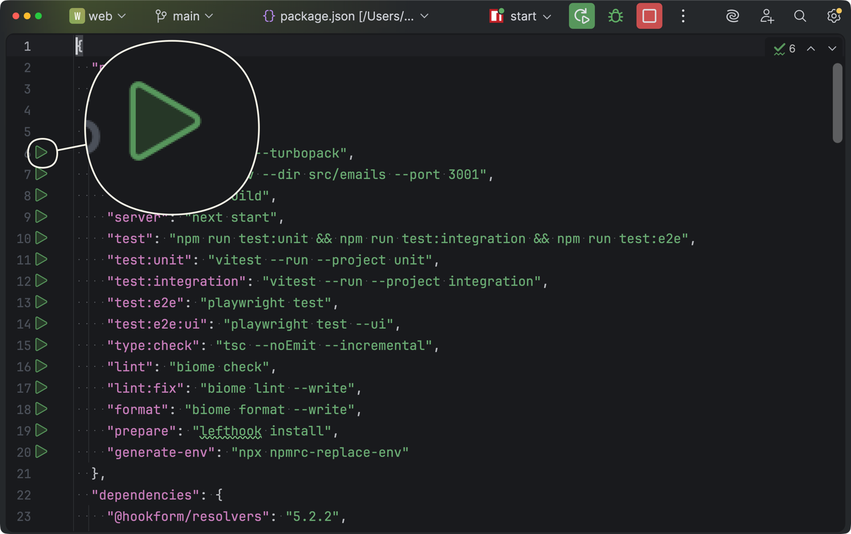Run the "lint" script gutter arrow
Image resolution: width=851 pixels, height=534 pixels.
pos(41,366)
